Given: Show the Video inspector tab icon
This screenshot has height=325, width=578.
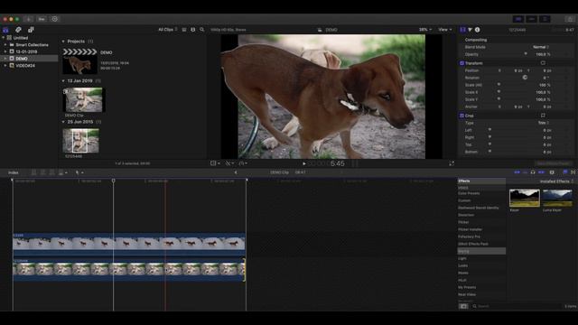Looking at the screenshot, I should [x=462, y=30].
